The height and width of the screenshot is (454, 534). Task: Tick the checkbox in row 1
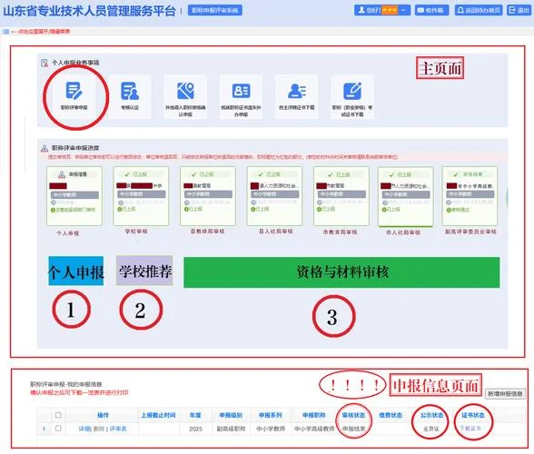[x=58, y=428]
